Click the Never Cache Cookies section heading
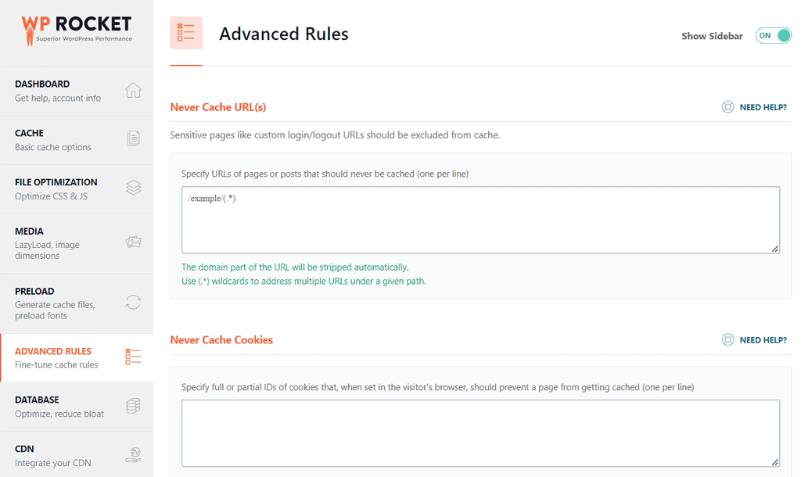 coord(221,340)
